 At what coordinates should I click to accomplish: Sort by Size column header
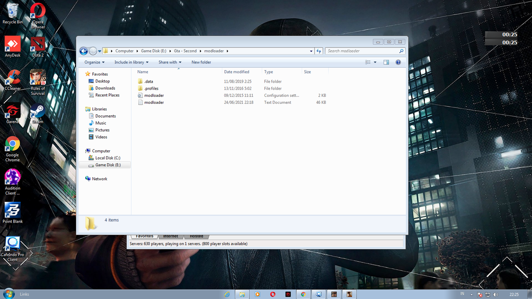[315, 72]
